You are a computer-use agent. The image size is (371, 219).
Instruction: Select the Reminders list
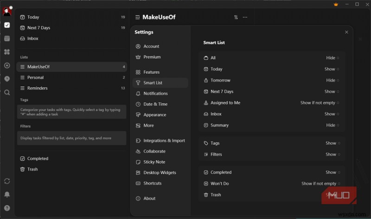coord(72,88)
